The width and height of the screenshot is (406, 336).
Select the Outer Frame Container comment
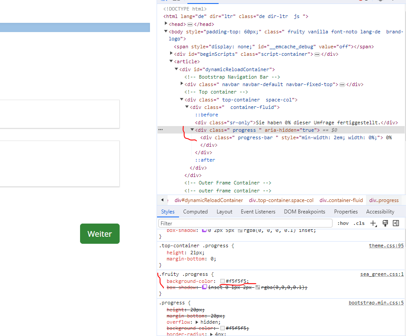228,183
